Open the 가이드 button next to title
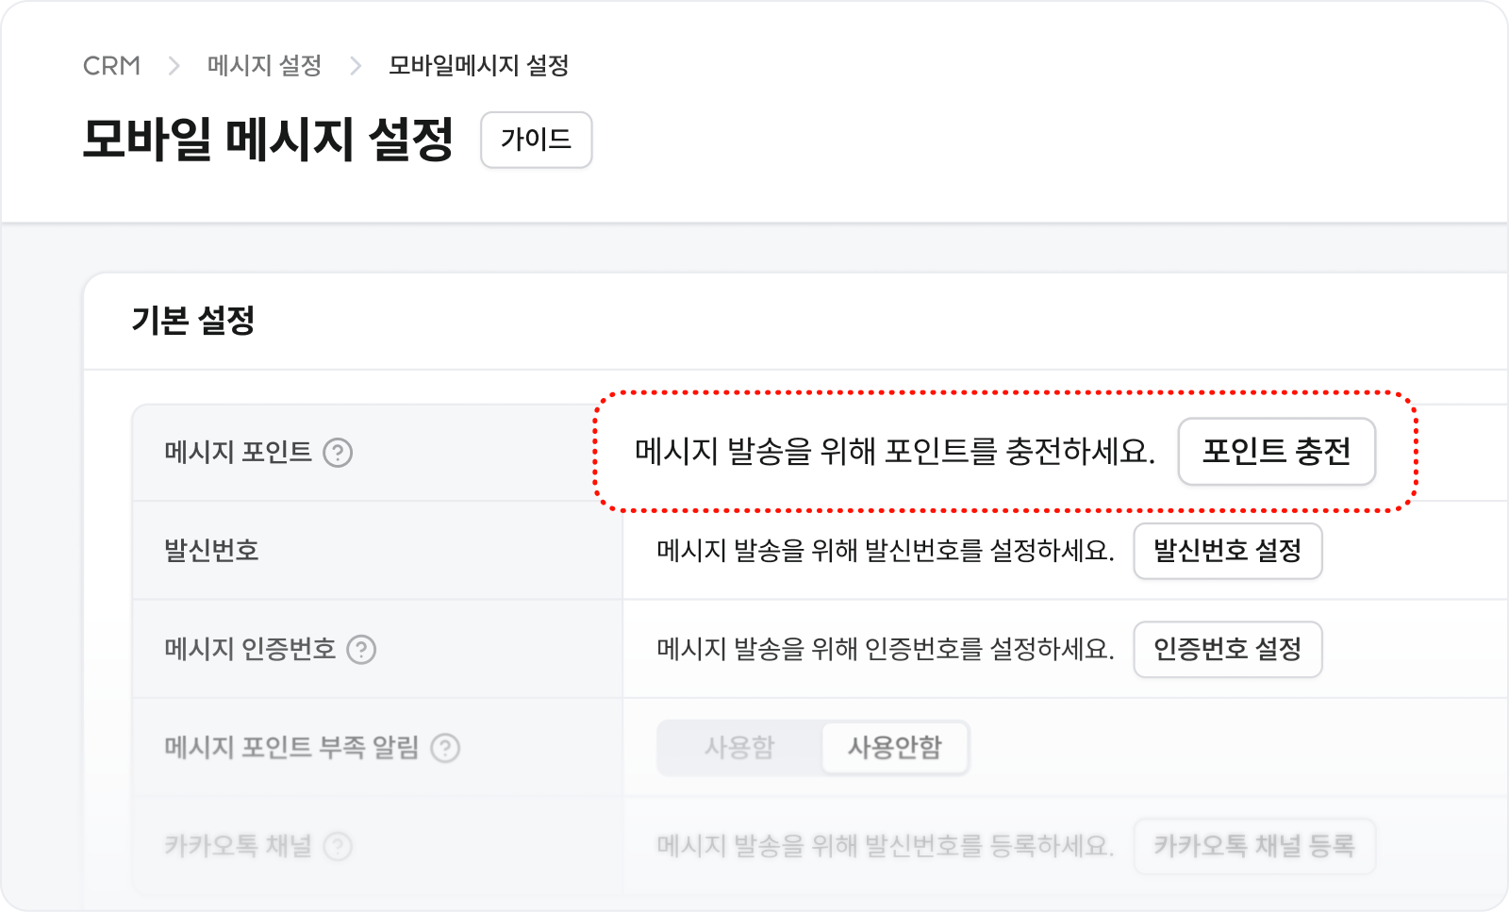Image resolution: width=1509 pixels, height=912 pixels. (536, 140)
